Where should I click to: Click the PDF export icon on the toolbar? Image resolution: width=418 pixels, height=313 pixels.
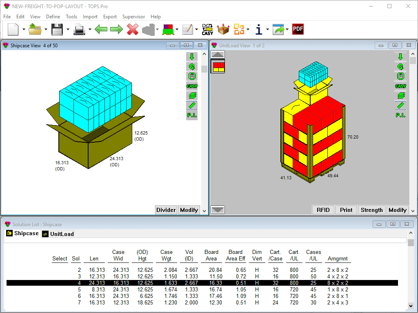click(x=298, y=29)
